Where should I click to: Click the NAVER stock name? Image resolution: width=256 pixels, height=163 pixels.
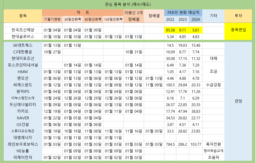[x=23, y=118]
